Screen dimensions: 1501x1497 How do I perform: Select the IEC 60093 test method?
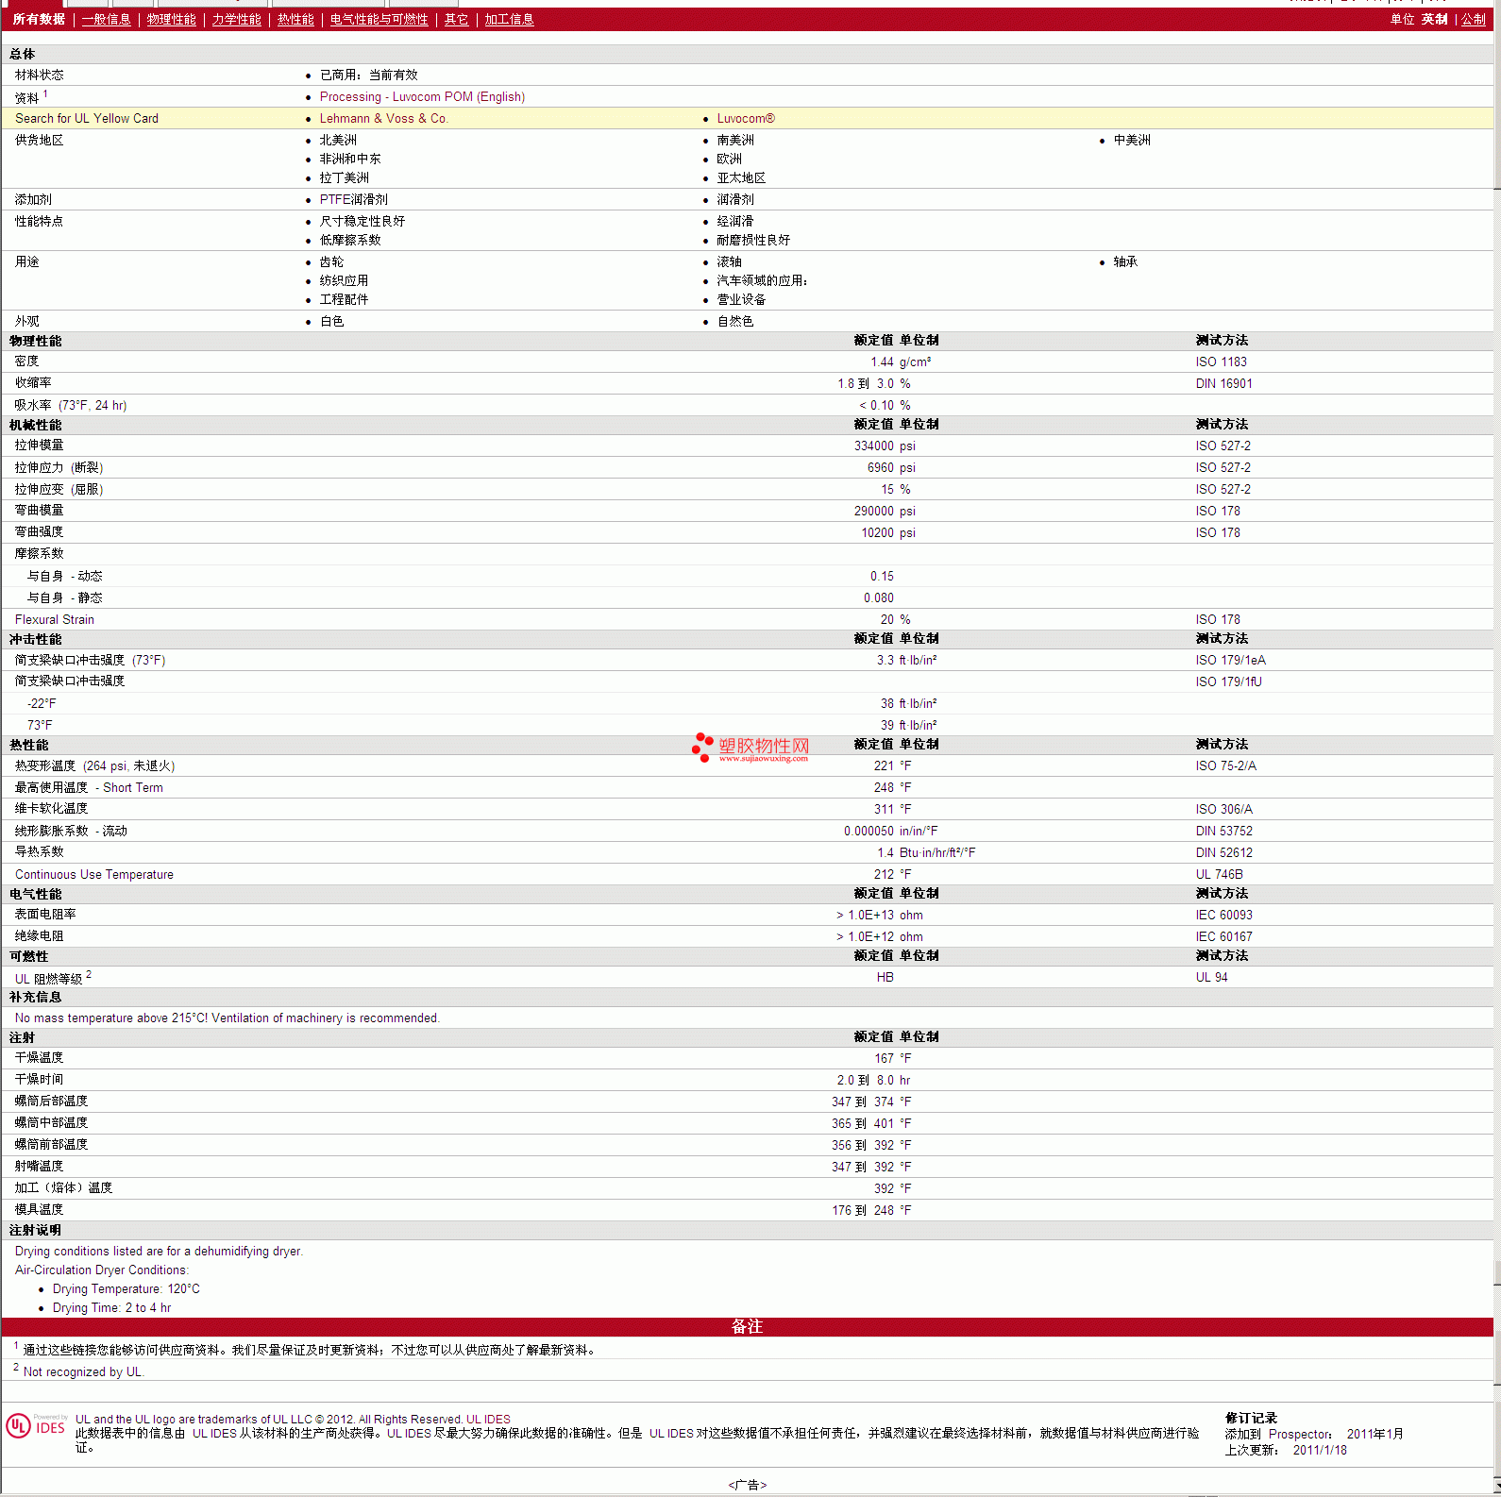1223,916
